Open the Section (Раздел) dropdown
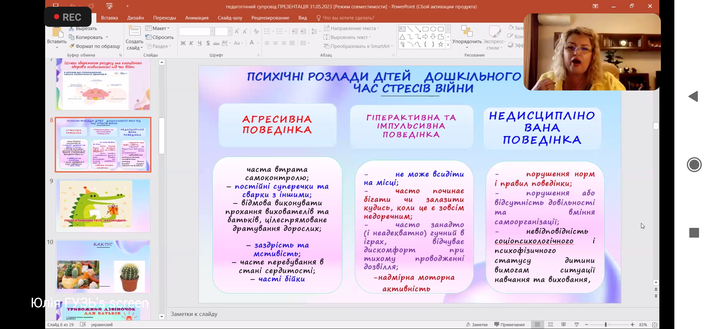Screen dimensions: 714x329 (159, 46)
